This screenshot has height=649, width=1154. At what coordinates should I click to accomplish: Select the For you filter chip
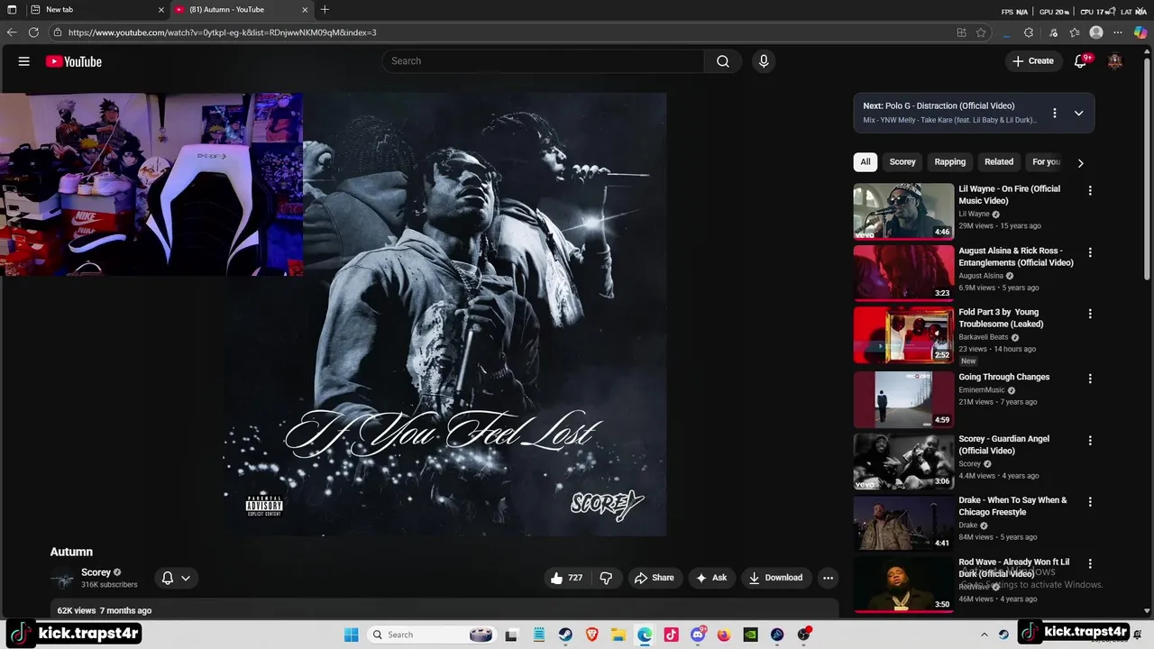(x=1046, y=162)
